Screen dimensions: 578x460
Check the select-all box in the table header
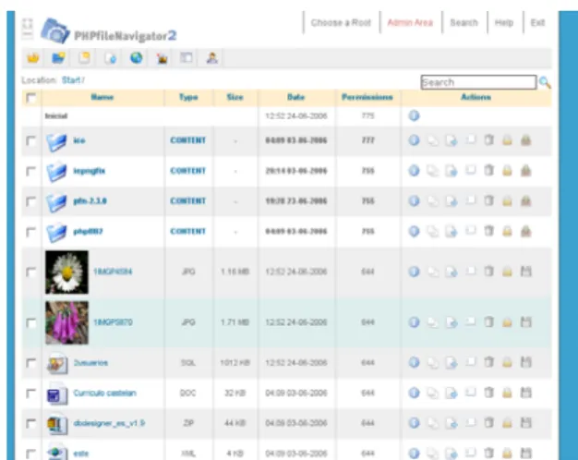pos(31,98)
